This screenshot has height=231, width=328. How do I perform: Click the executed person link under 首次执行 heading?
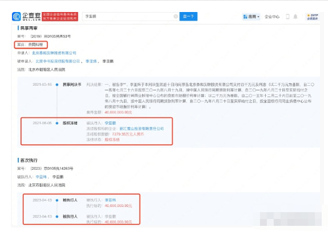[x=41, y=177]
